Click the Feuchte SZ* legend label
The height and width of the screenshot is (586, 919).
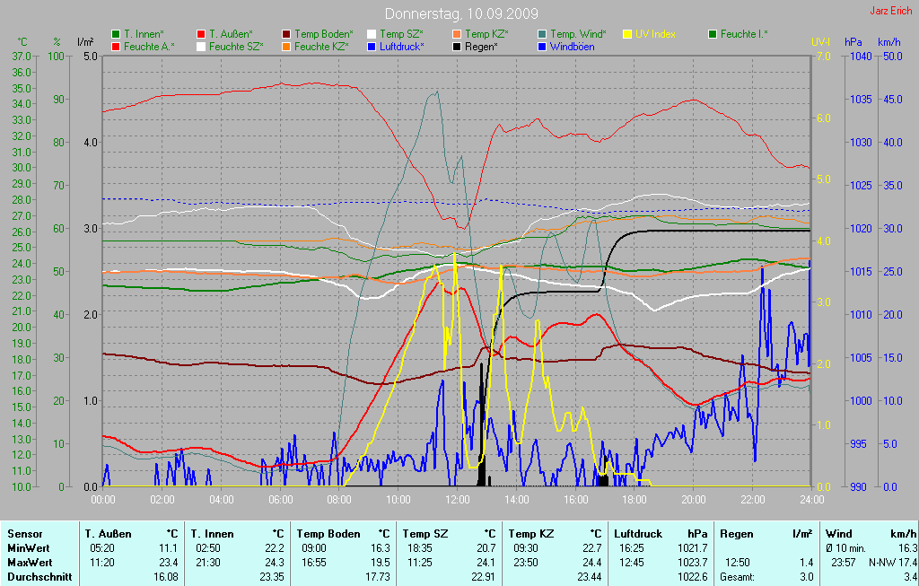click(235, 46)
